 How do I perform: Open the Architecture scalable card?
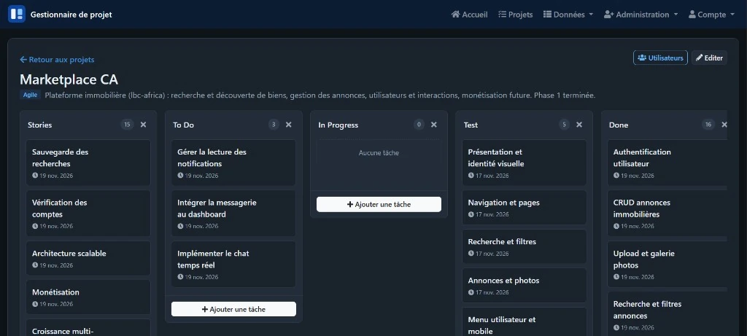click(x=88, y=258)
